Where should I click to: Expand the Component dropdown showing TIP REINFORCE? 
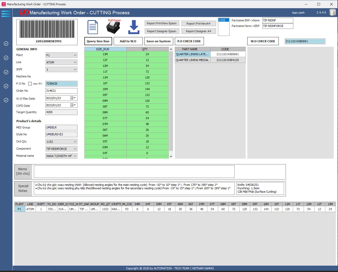pyautogui.click(x=75, y=149)
